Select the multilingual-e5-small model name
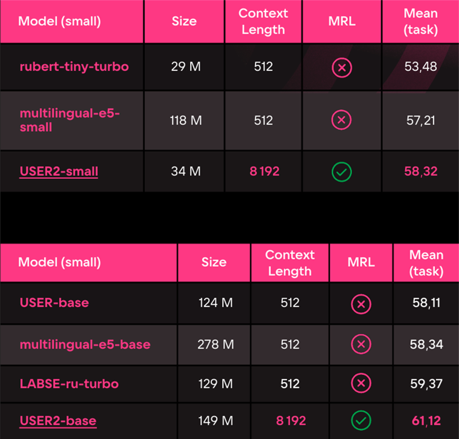Screen dimensions: 459x439 (69, 120)
